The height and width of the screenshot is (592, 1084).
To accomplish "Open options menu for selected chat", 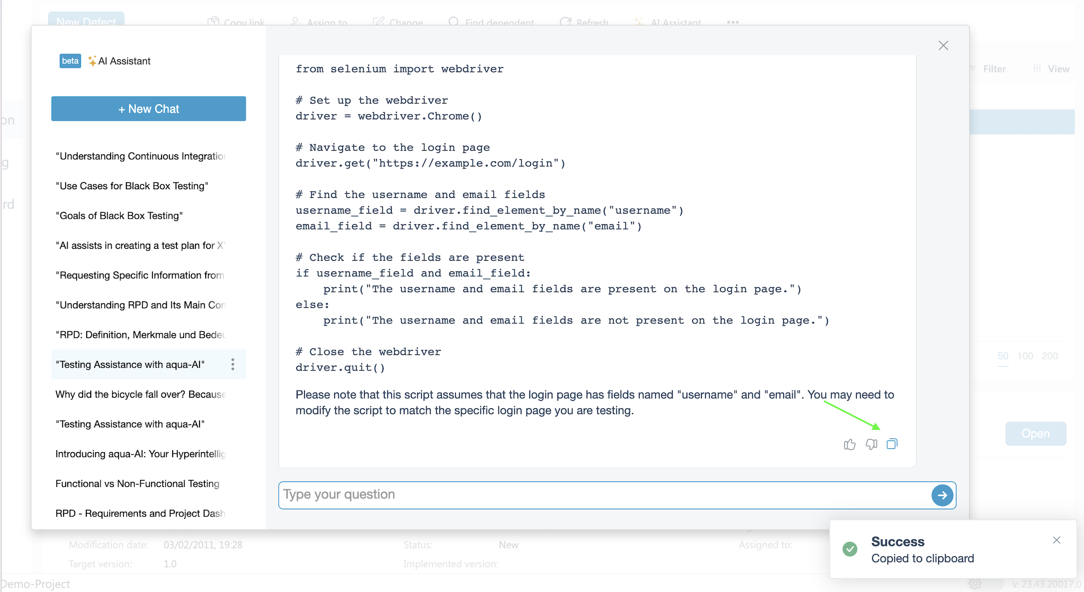I will tap(232, 364).
